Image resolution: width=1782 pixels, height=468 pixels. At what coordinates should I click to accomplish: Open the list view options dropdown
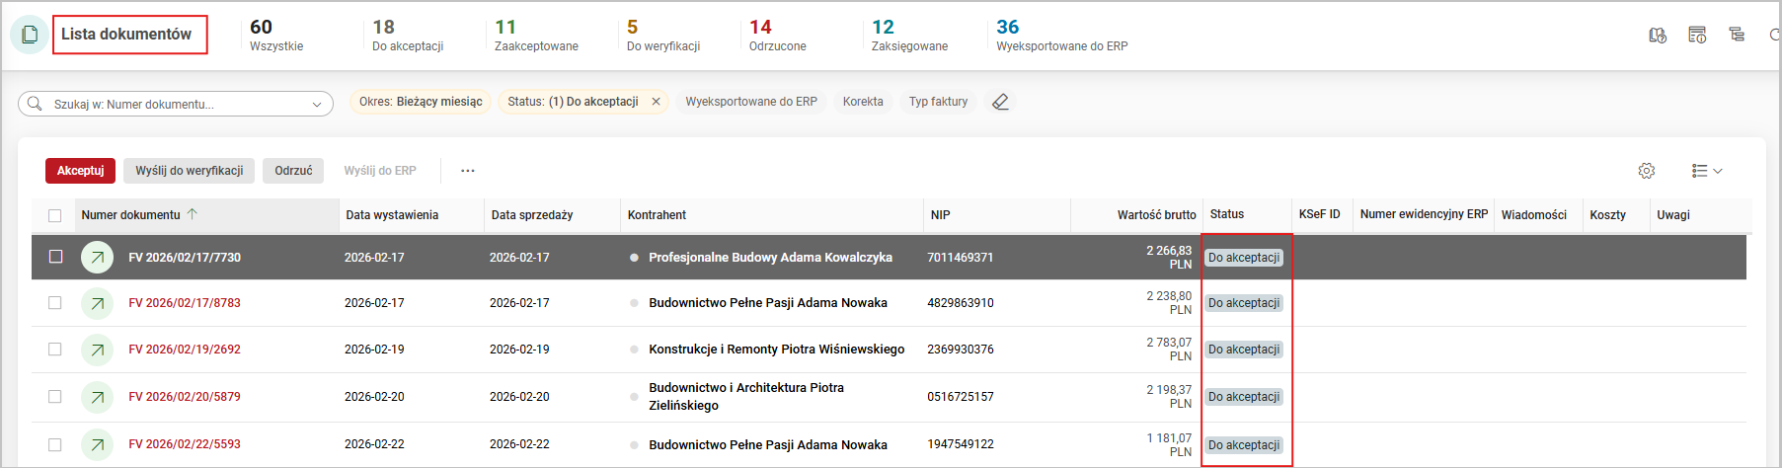1706,171
